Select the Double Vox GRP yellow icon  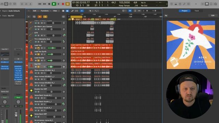31,91
